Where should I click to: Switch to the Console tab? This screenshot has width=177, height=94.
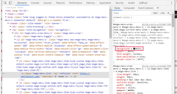point(35,3)
